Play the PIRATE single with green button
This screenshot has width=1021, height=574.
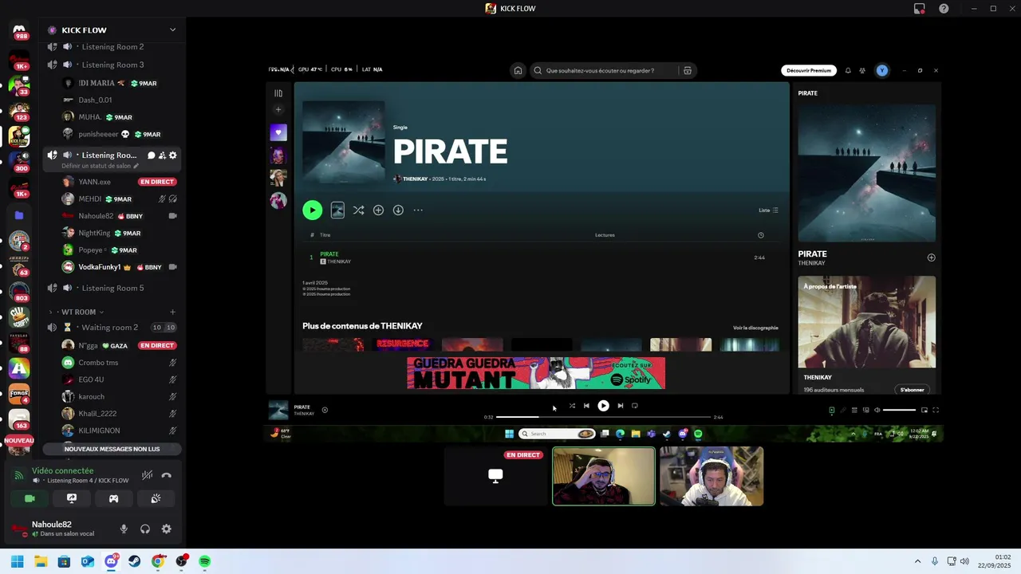[x=312, y=210]
